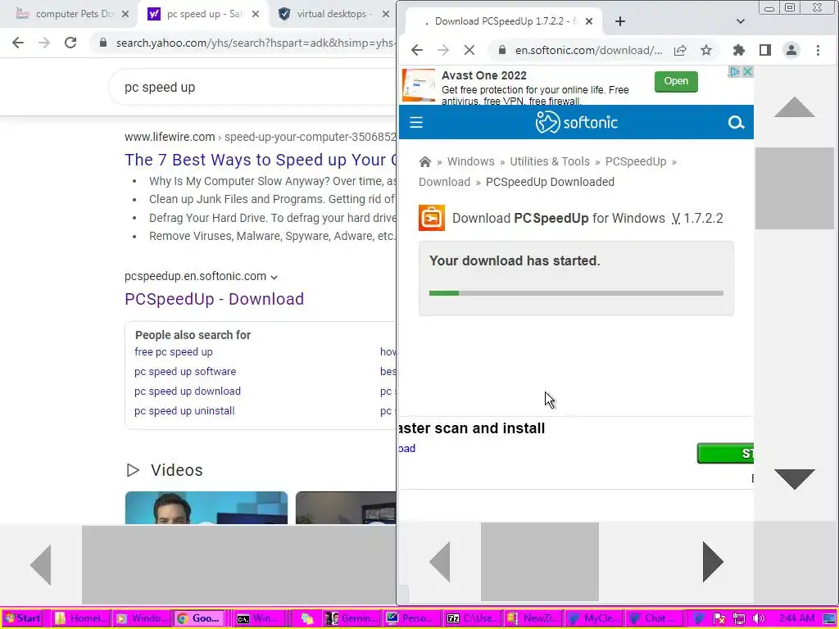Click the Yahoo search box 'pc speed up'
Viewport: 839px width, 629px height.
(x=252, y=87)
